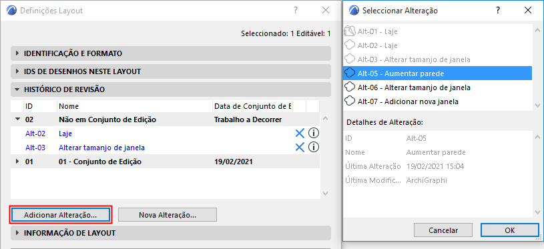Expand IDs de Desenhos Neste Layout panel
The height and width of the screenshot is (249, 544).
171,71
